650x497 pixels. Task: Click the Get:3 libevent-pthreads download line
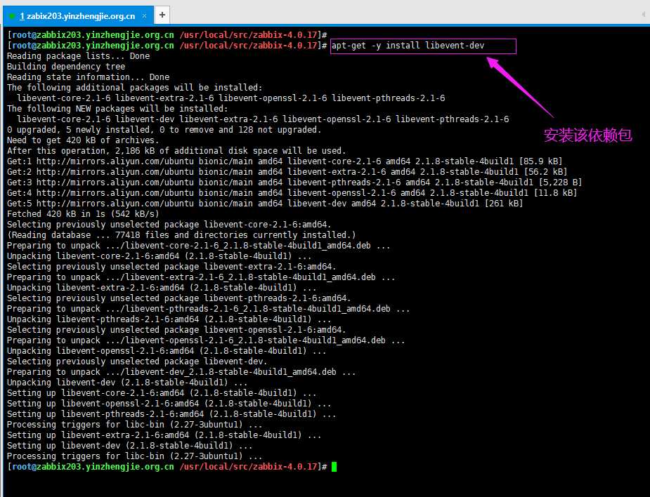pyautogui.click(x=294, y=183)
